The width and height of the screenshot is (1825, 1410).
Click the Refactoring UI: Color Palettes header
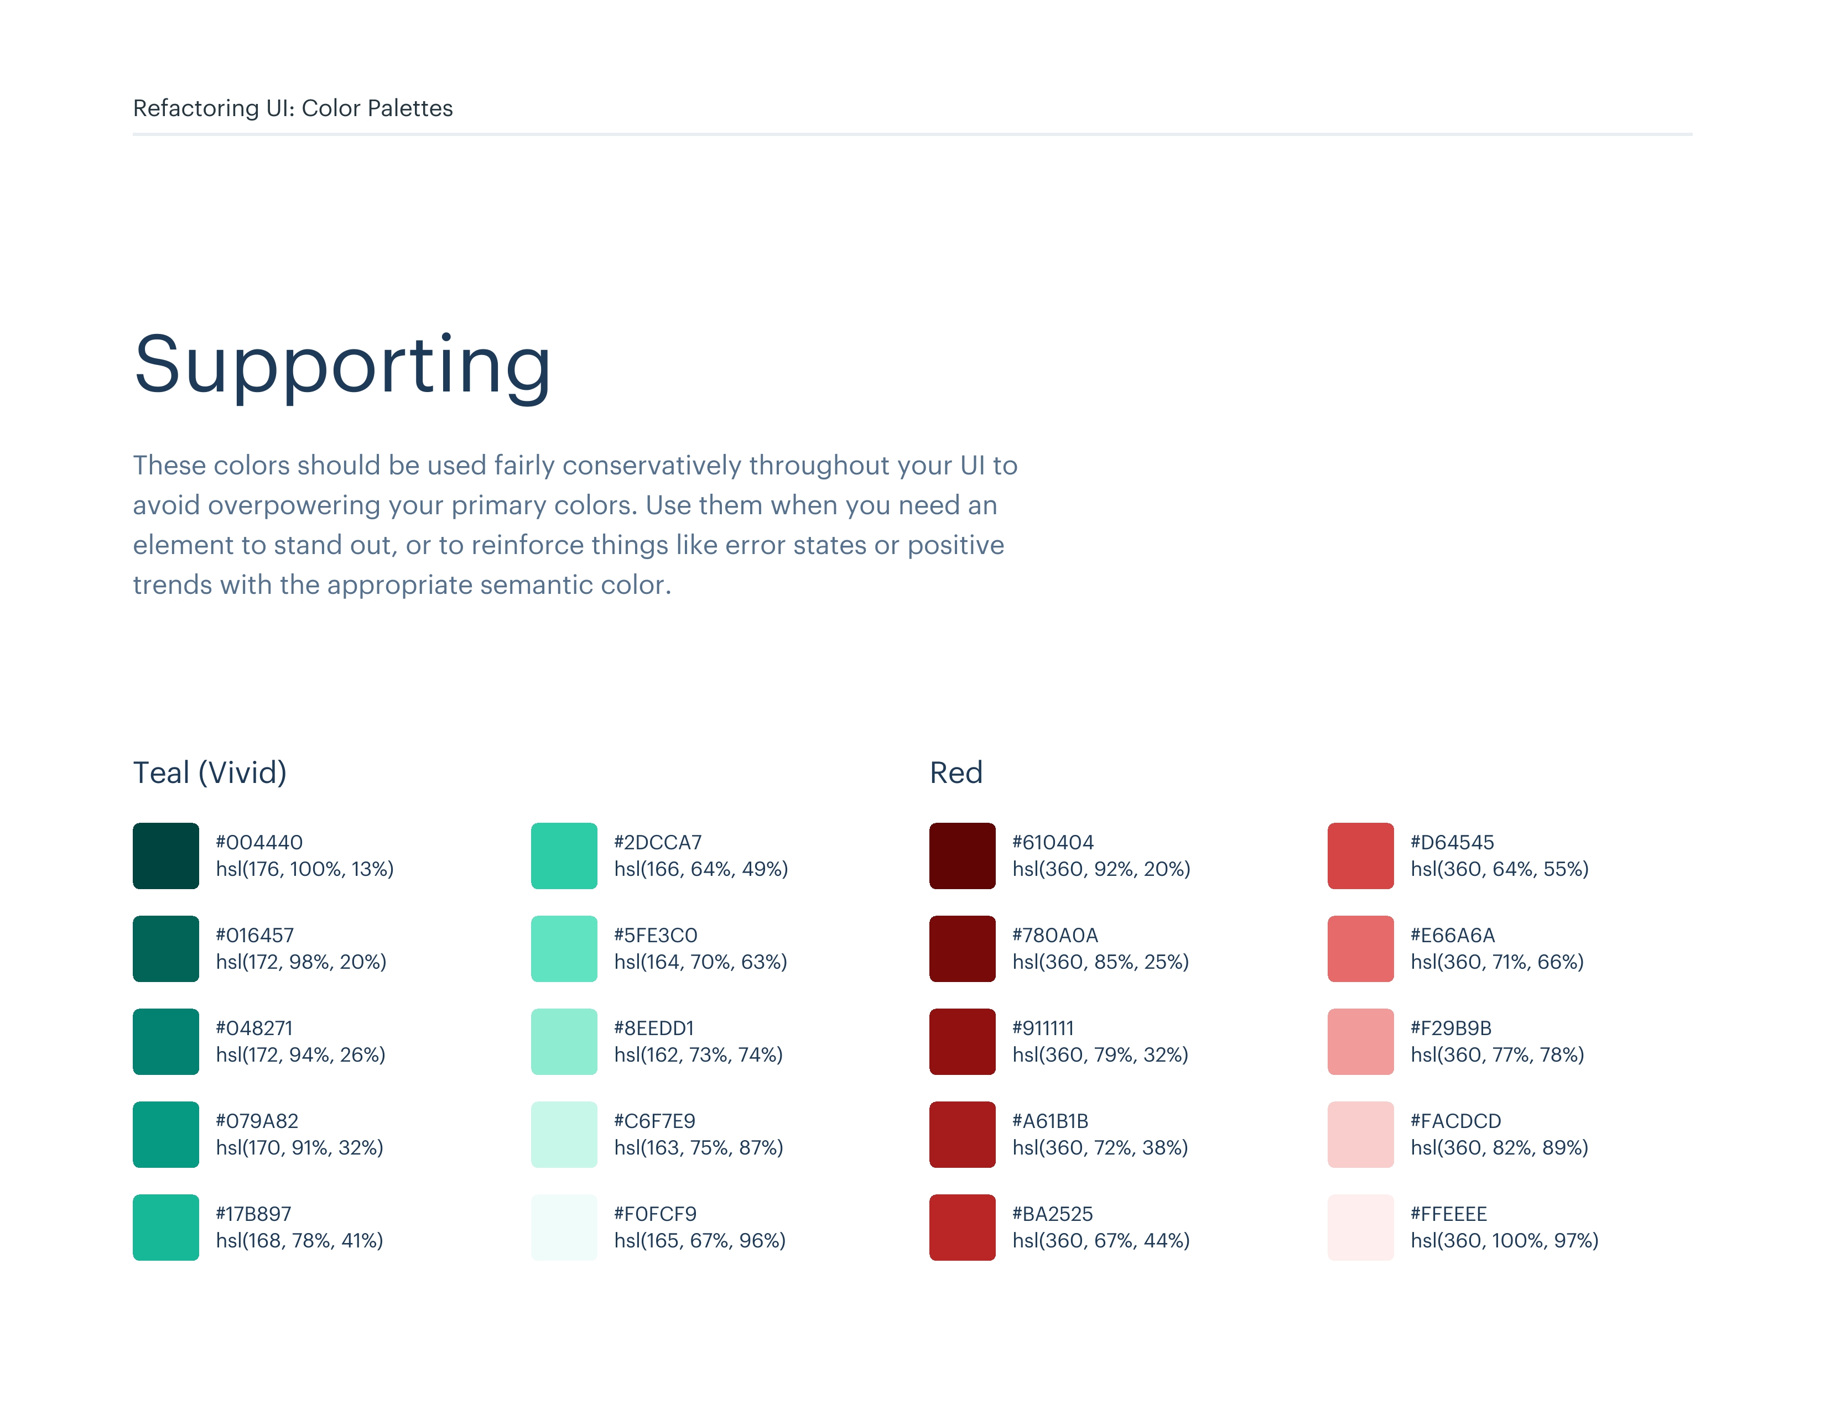[293, 108]
